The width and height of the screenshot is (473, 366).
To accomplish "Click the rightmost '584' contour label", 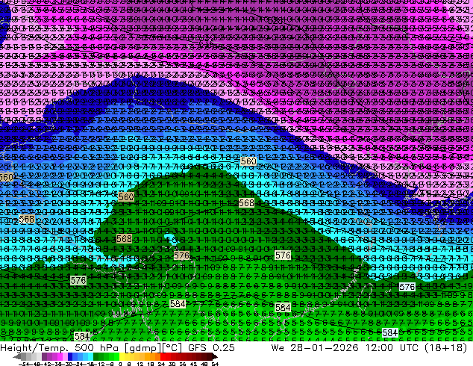I will coord(390,333).
